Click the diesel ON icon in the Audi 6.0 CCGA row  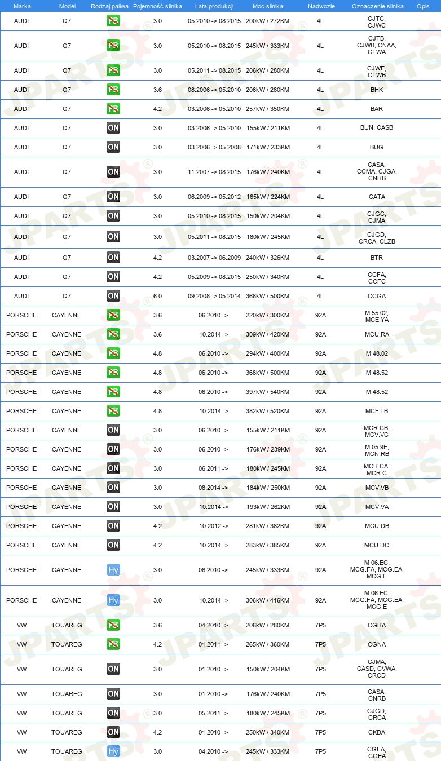[113, 296]
